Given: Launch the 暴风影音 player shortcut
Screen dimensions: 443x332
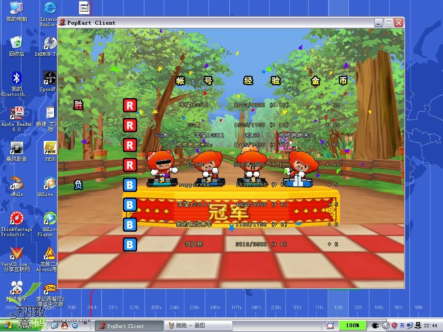Looking at the screenshot, I should (17, 151).
